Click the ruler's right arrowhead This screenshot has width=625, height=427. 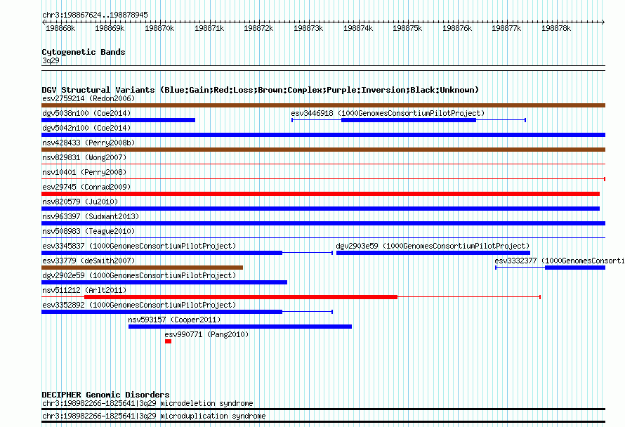click(603, 22)
